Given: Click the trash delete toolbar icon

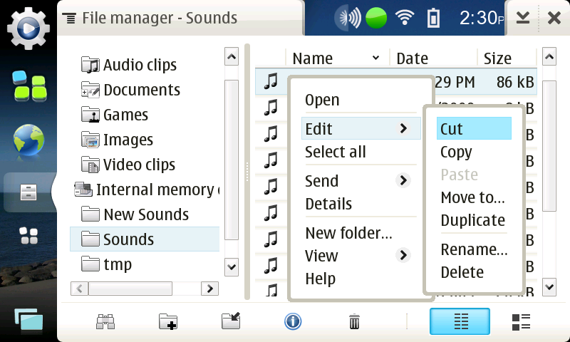Looking at the screenshot, I should [354, 321].
